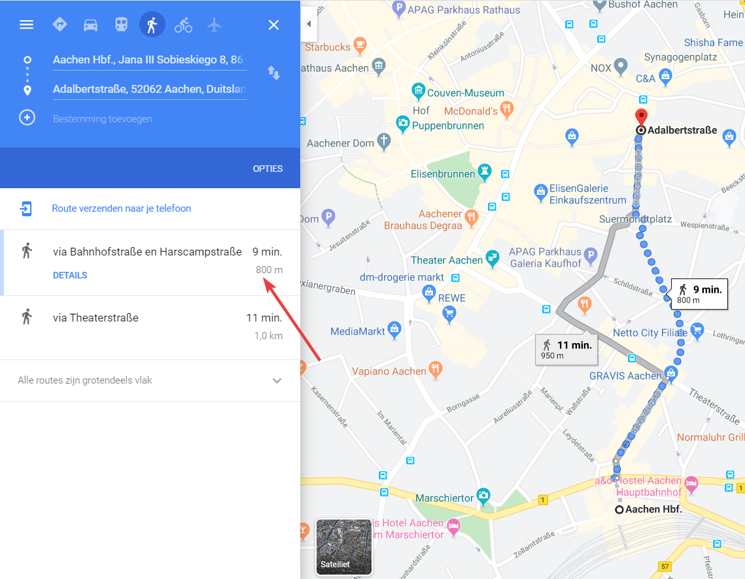
Task: Open the hamburger main menu
Action: (x=27, y=25)
